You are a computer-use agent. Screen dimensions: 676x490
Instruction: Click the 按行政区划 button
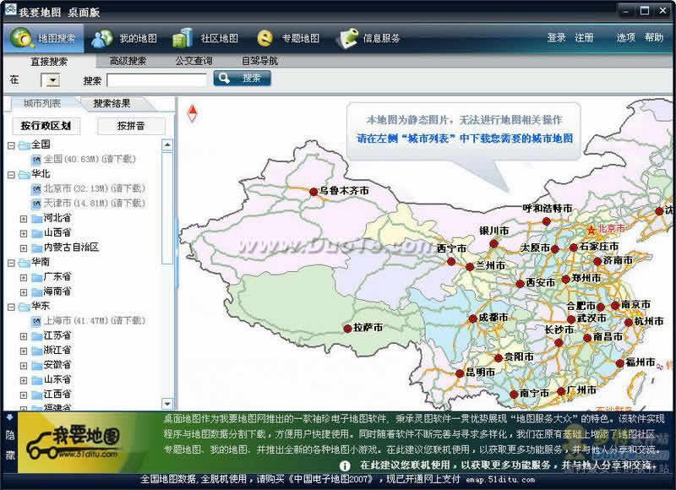pyautogui.click(x=46, y=126)
